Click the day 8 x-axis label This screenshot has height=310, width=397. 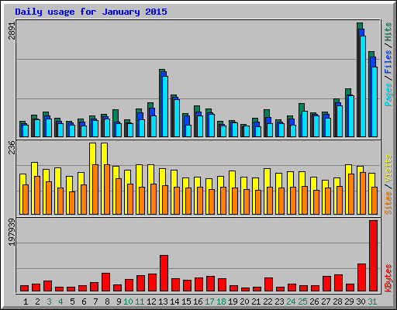(107, 301)
